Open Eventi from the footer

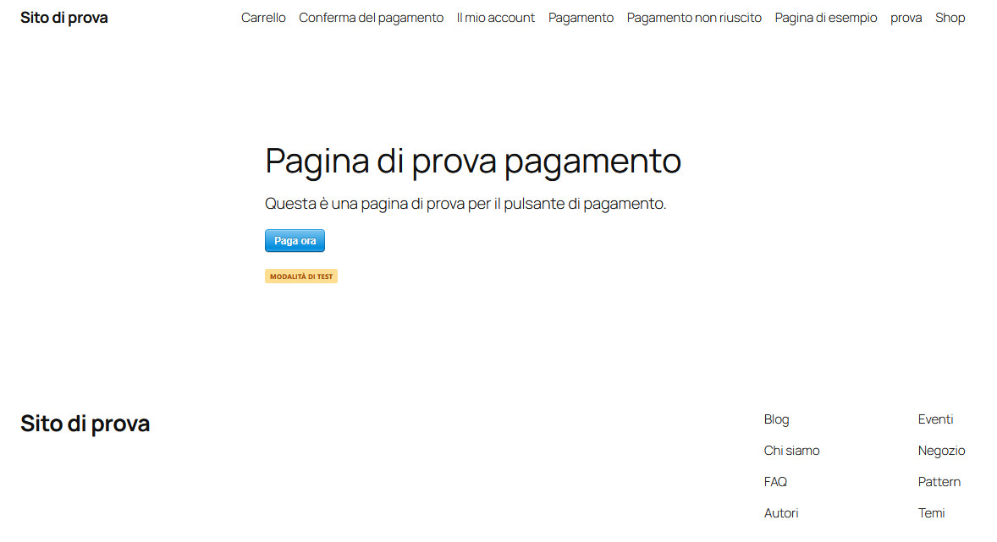coord(934,419)
